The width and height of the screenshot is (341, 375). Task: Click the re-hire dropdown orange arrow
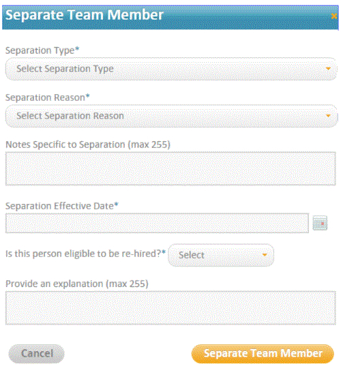pos(265,255)
